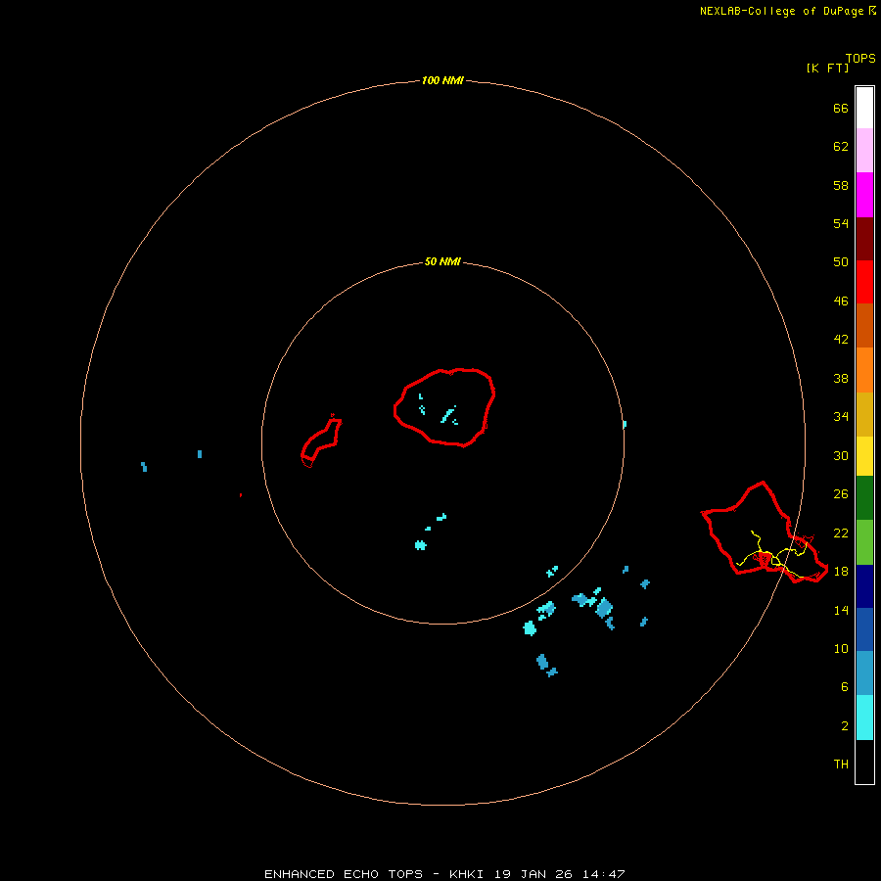Click the "ENHANCED ECHO TOPS" title text
Image resolution: width=881 pixels, height=881 pixels.
344,874
